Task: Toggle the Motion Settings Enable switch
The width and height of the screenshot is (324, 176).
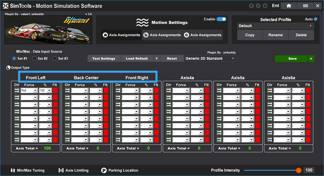Action: click(221, 19)
